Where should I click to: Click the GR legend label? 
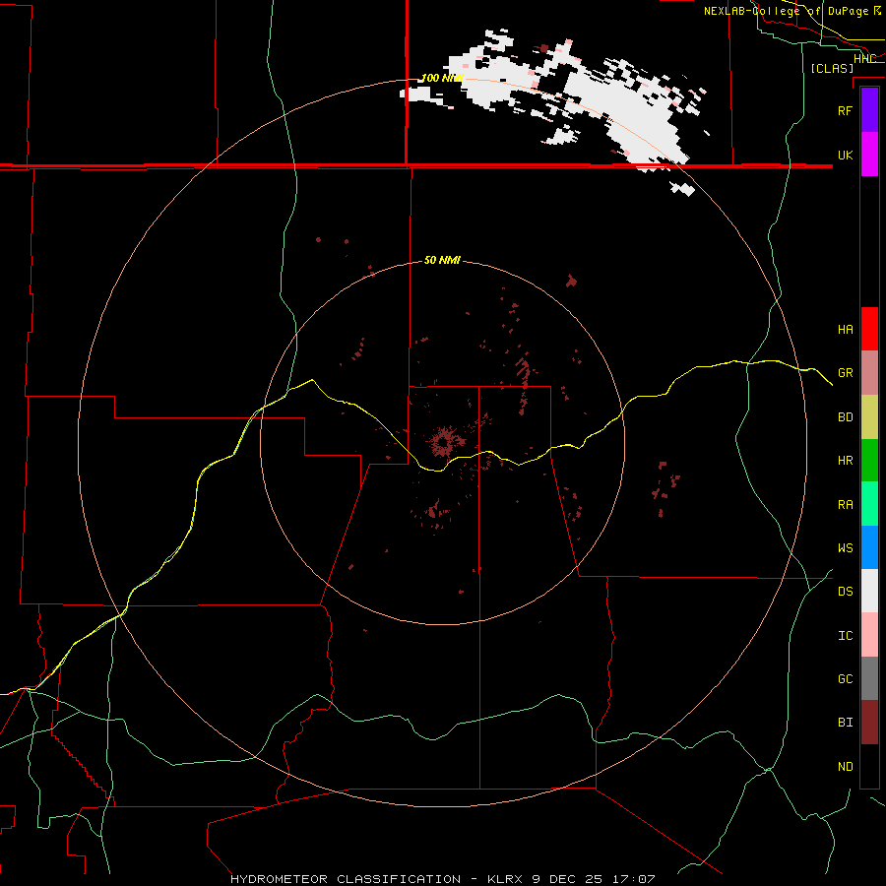845,373
